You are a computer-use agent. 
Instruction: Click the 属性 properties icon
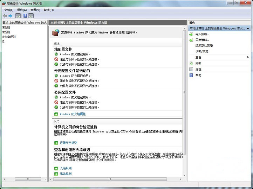[191, 69]
